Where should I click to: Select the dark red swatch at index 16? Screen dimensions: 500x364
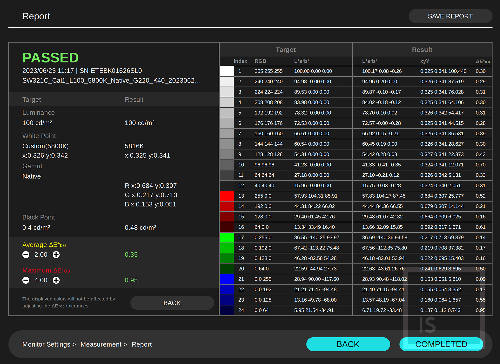226,227
